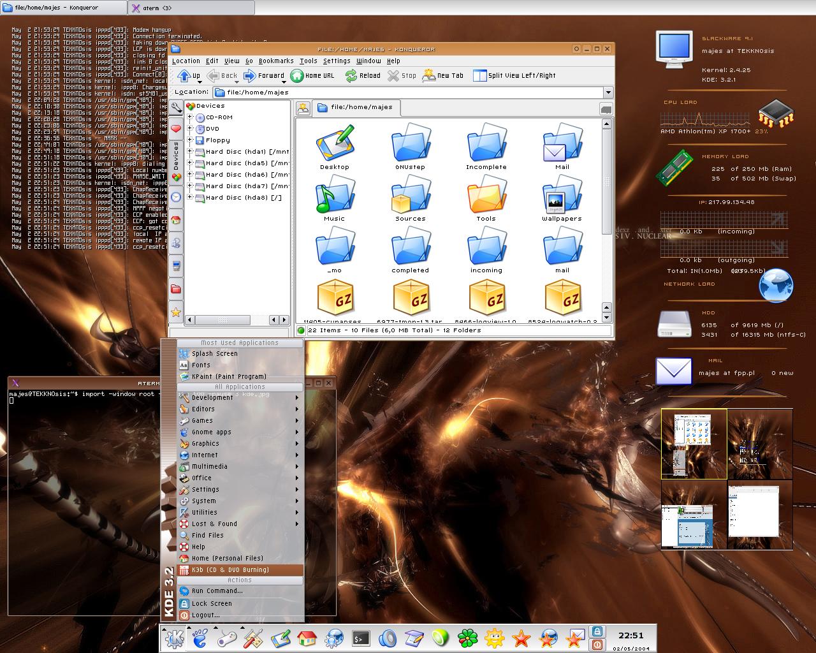Open the red root folder sidebar tab

(x=176, y=289)
